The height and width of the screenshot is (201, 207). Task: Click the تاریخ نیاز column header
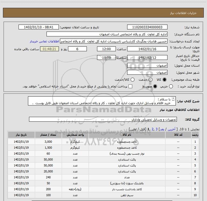coord(21,135)
